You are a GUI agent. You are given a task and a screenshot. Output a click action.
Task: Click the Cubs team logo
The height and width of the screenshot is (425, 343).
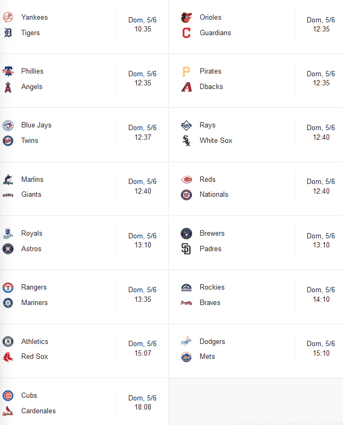coord(8,396)
